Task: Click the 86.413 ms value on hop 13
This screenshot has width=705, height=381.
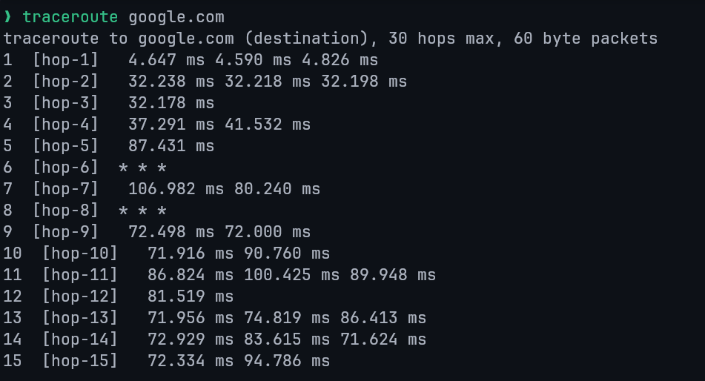Action: tap(383, 318)
